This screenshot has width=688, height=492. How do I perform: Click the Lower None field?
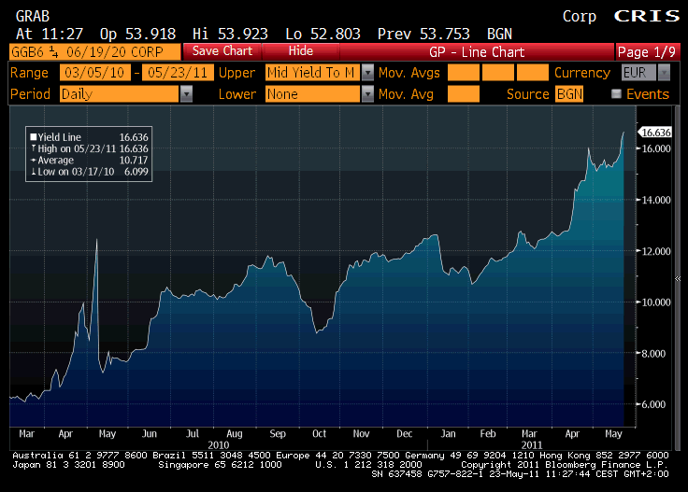point(312,94)
